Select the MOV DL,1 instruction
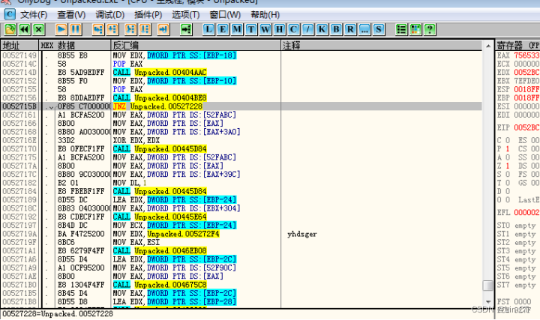540x320 pixels. (x=130, y=183)
